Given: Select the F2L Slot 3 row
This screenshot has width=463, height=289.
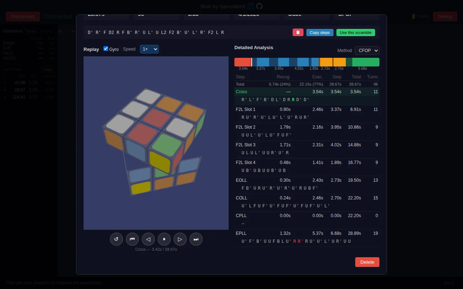Looking at the screenshot, I should click(x=307, y=145).
